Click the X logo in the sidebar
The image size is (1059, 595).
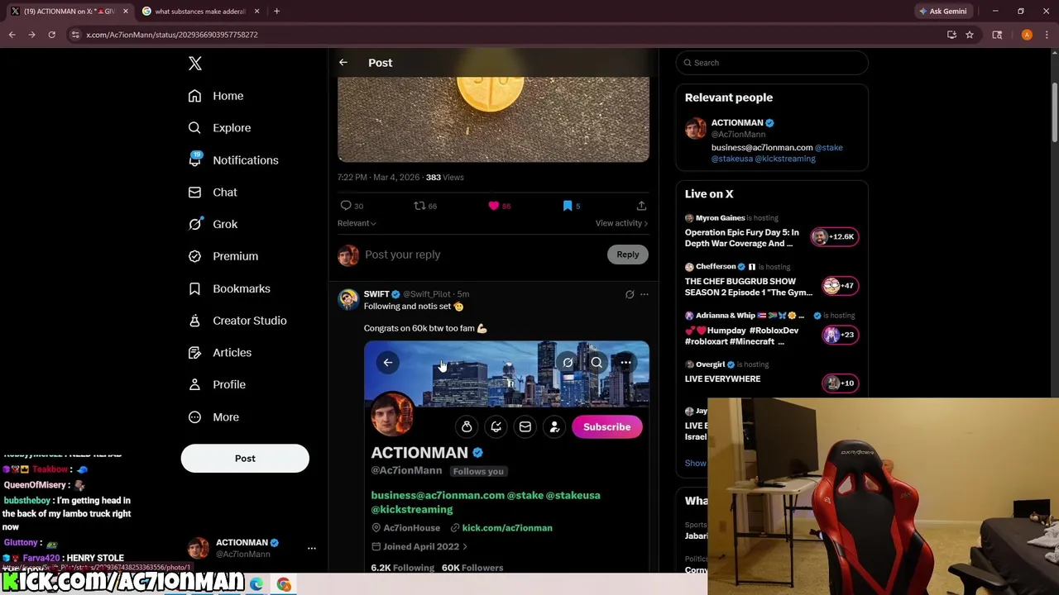pos(194,64)
